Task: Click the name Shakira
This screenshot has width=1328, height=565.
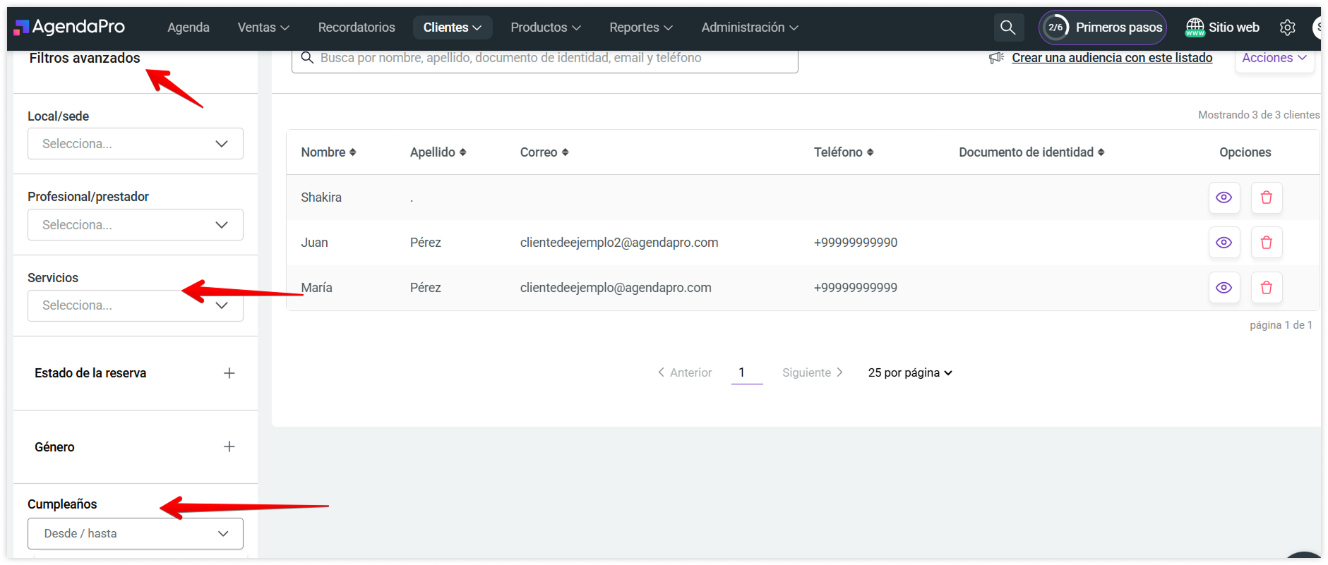Action: point(321,198)
